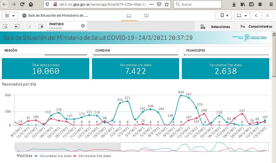Click the 346 data label
The height and width of the screenshot is (163, 276).
pos(150,106)
